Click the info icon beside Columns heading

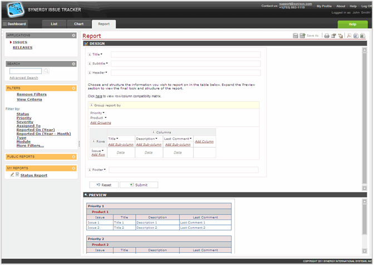pos(154,132)
